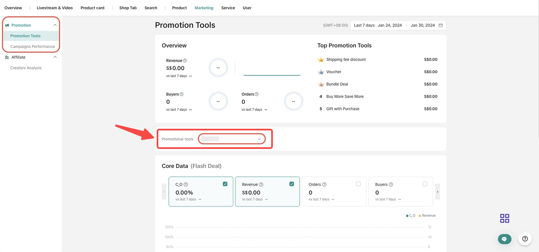
Task: Click the Orders info icon in Overview
Action: coord(256,94)
